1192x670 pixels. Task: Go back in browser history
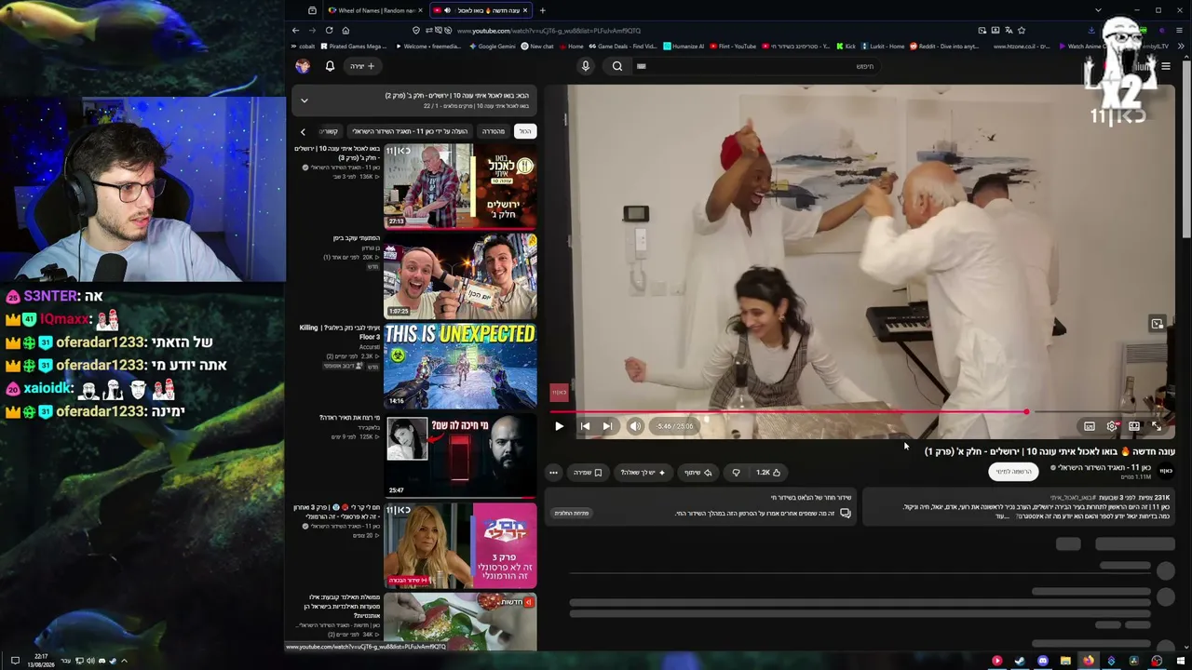coord(295,30)
